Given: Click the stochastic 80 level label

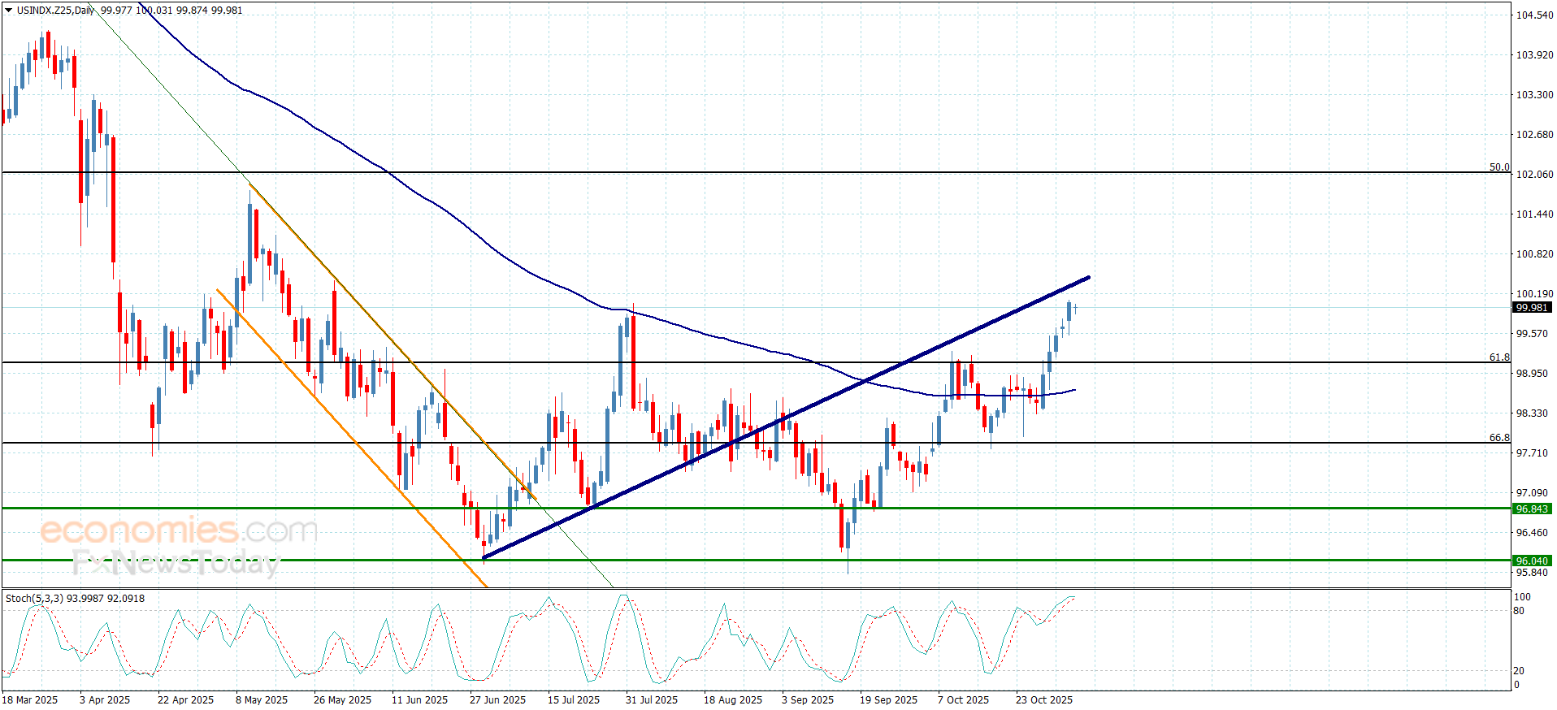Looking at the screenshot, I should [1519, 611].
